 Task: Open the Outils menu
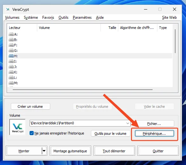pyautogui.click(x=63, y=17)
